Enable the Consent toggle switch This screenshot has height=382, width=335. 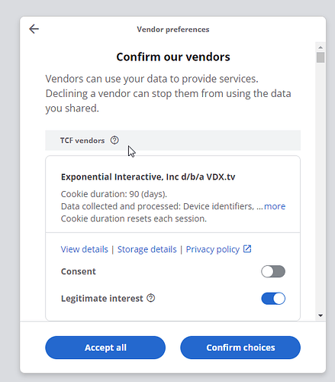(x=273, y=271)
